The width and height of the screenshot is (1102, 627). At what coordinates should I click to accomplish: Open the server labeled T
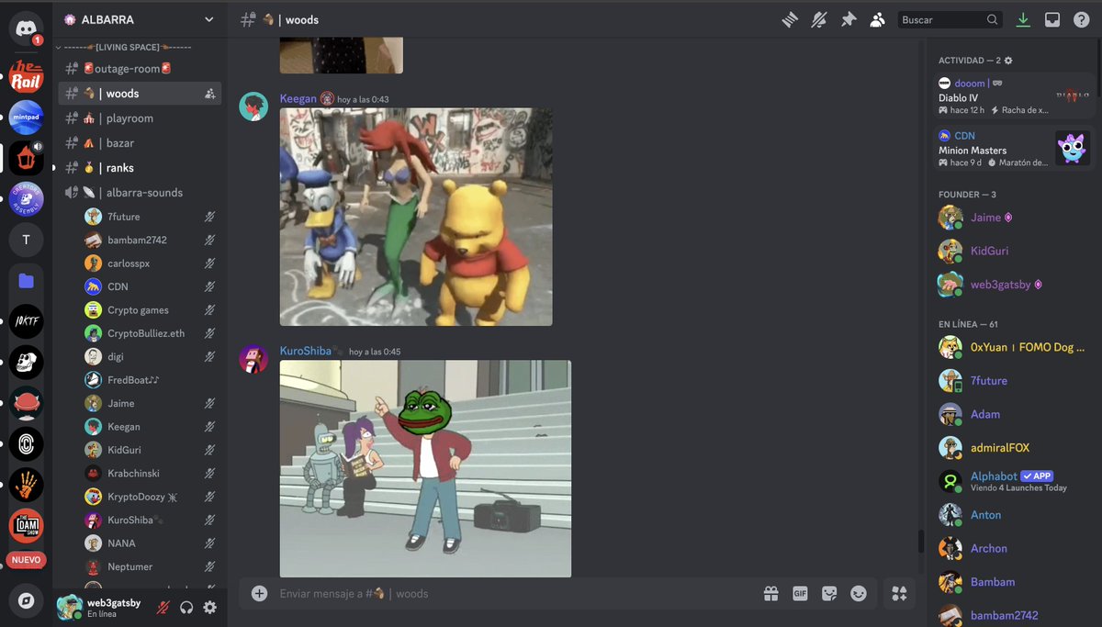tap(26, 240)
